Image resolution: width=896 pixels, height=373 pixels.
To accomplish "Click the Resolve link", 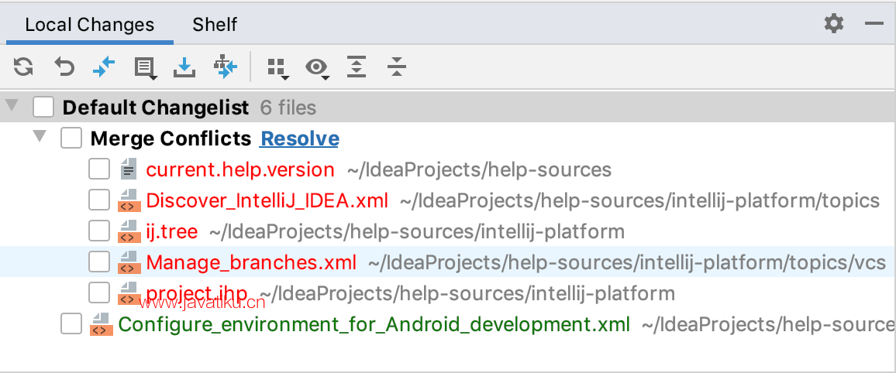I will pos(299,139).
